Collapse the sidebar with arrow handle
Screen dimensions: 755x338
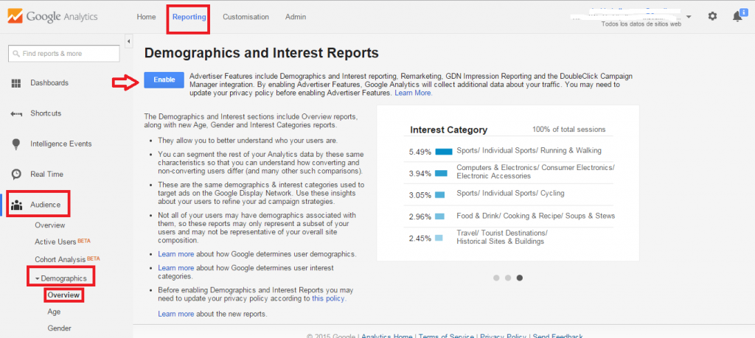coord(128,42)
